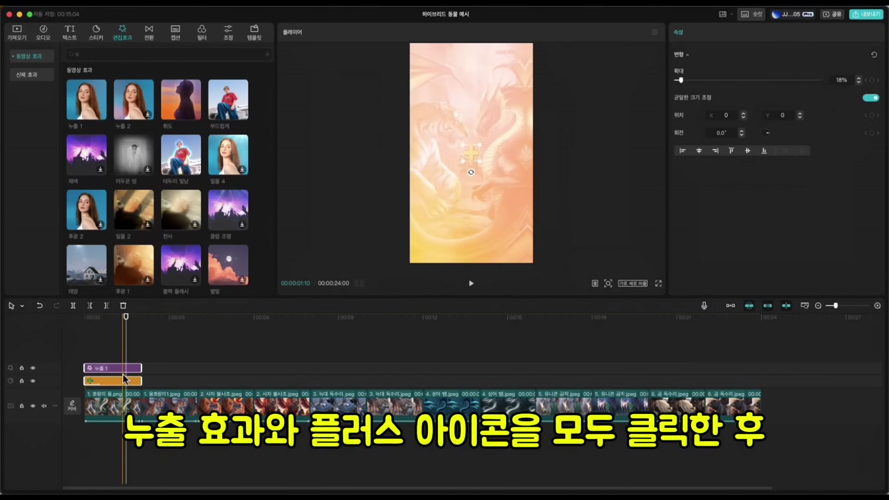889x500 pixels.
Task: Click the Y position stepper arrows
Action: click(x=800, y=115)
